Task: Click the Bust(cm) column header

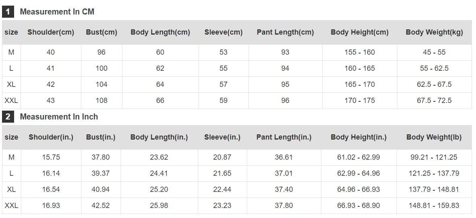Action: 101,32
